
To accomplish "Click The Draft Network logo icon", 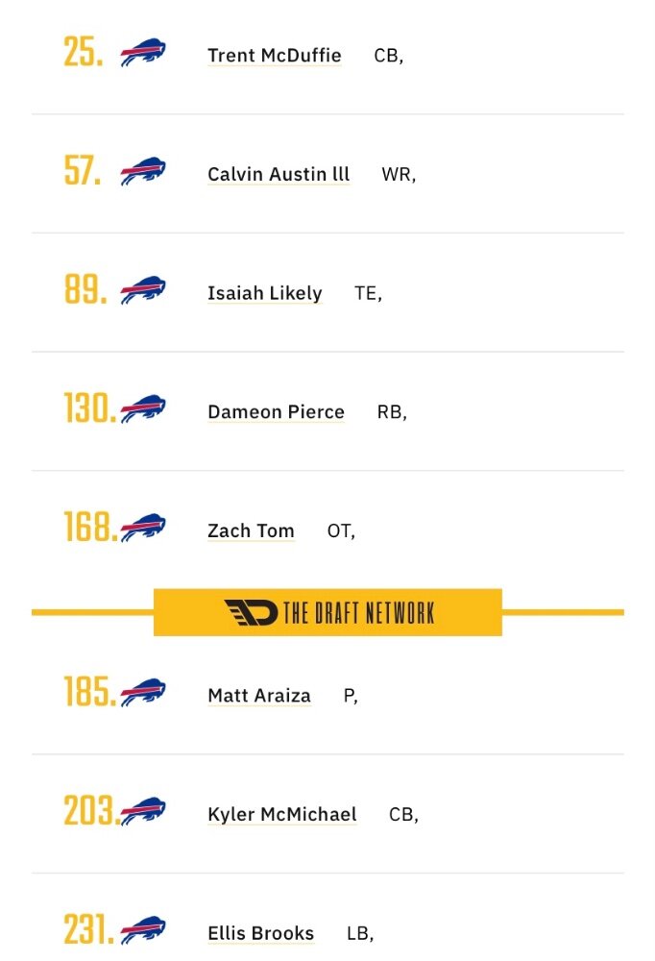I will [251, 612].
